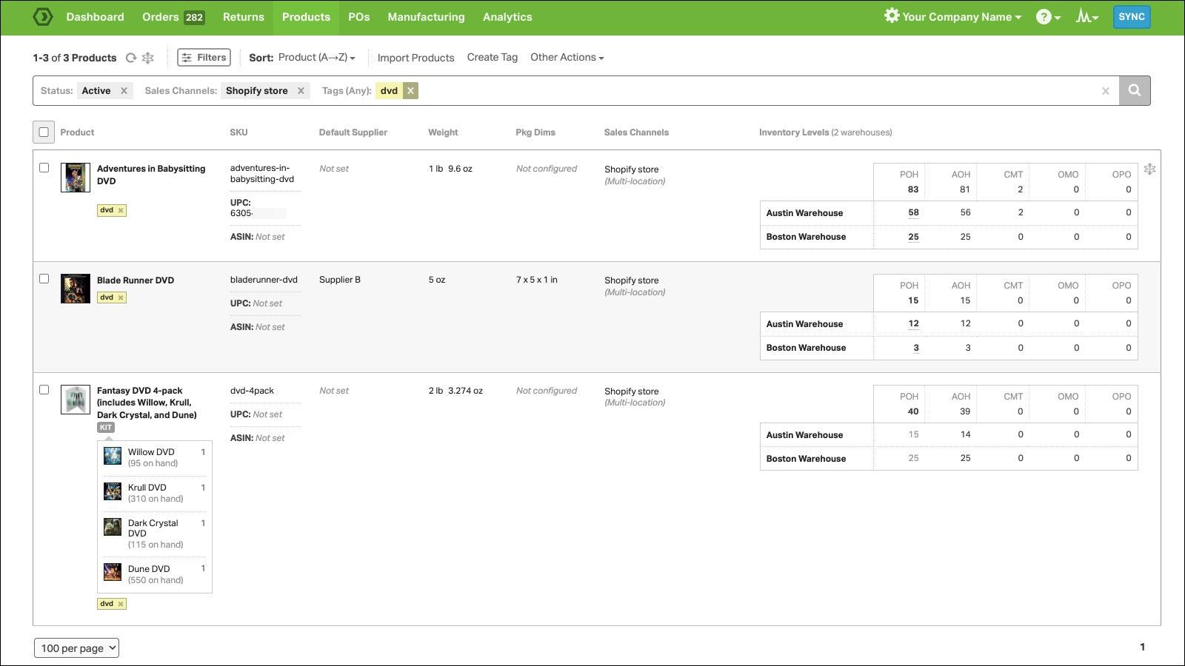Navigate to the Manufacturing tab

pyautogui.click(x=426, y=17)
